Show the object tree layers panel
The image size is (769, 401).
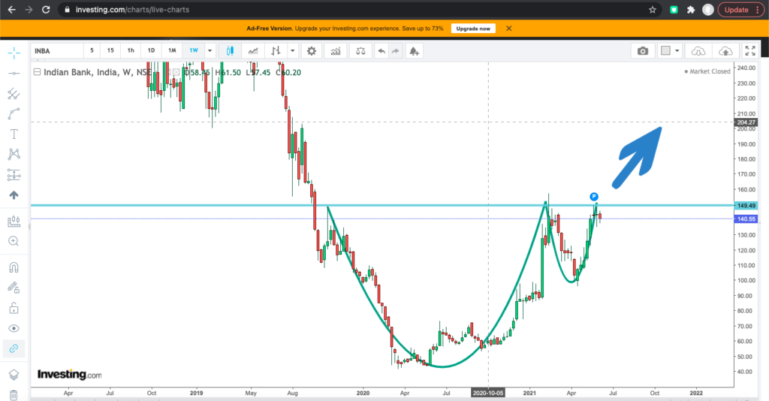click(14, 375)
